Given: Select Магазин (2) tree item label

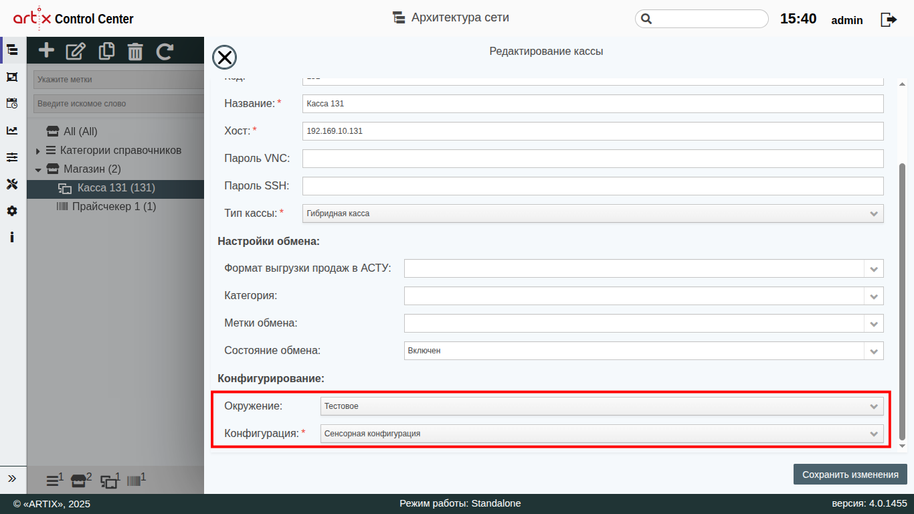Looking at the screenshot, I should (92, 169).
